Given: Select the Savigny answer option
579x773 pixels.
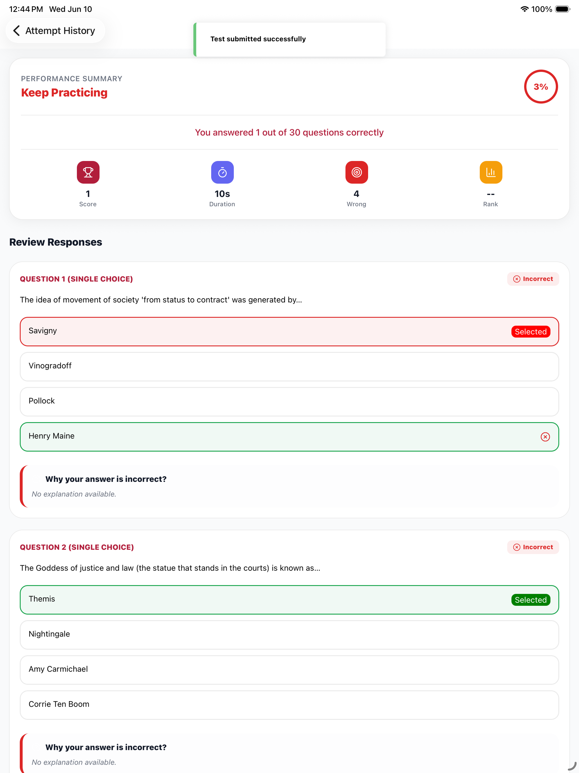Looking at the screenshot, I should 289,332.
